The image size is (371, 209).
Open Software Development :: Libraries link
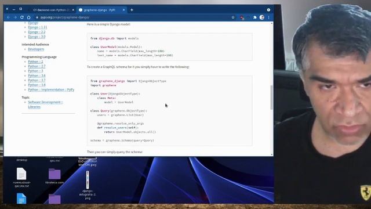pyautogui.click(x=45, y=105)
